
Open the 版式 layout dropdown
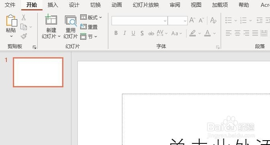pos(91,17)
